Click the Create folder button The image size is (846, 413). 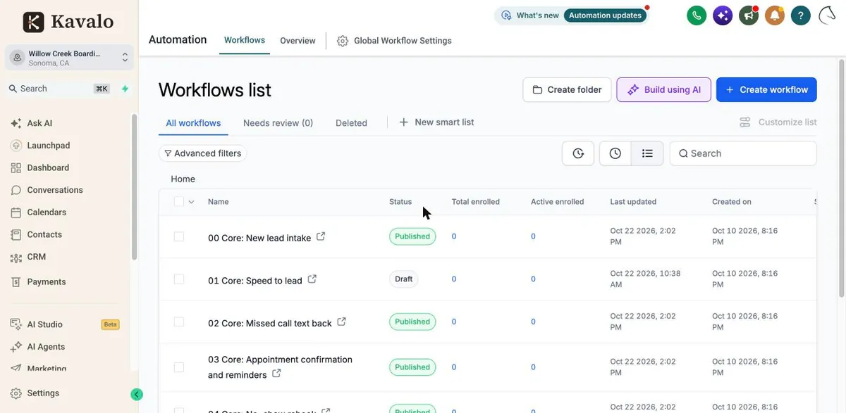[x=567, y=89]
